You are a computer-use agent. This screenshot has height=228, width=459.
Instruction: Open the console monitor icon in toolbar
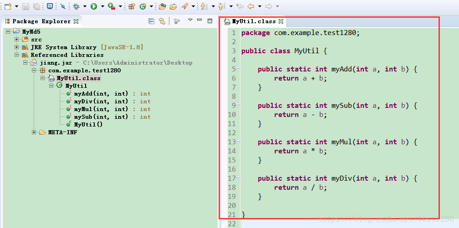point(50,6)
